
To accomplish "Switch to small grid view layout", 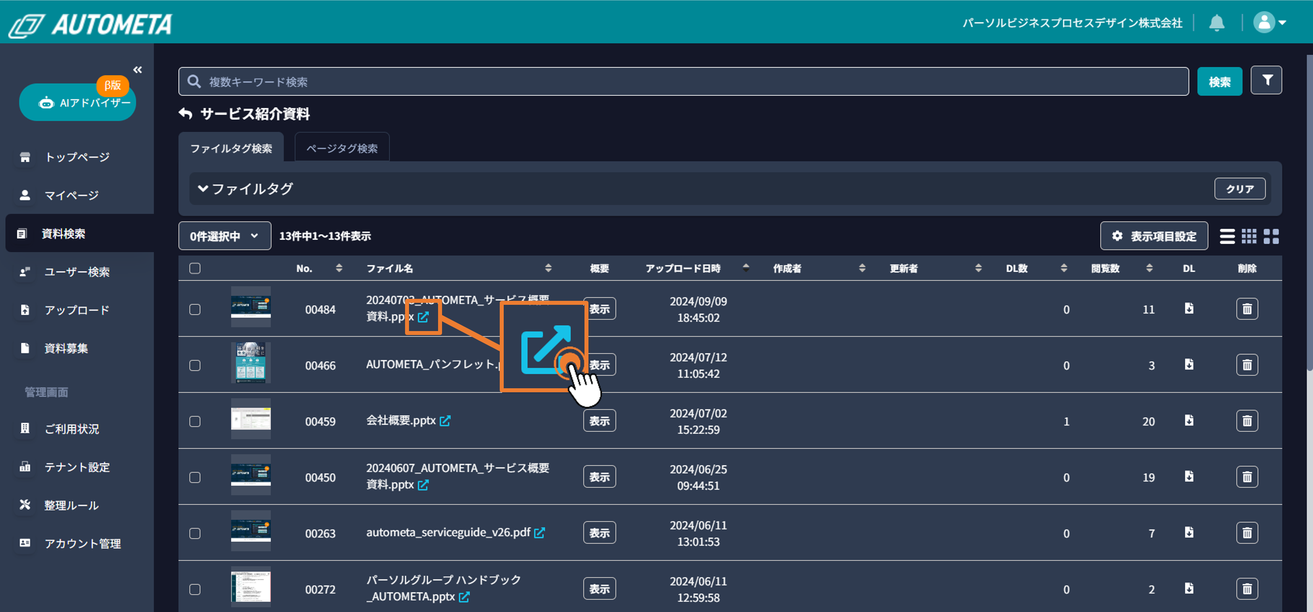I will 1249,236.
